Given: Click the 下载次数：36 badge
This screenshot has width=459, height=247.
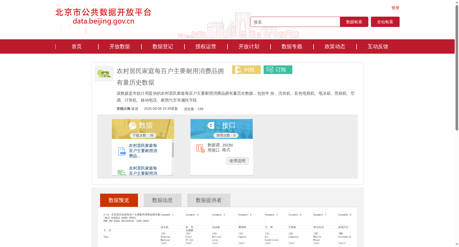Looking at the screenshot, I should click(x=143, y=135).
